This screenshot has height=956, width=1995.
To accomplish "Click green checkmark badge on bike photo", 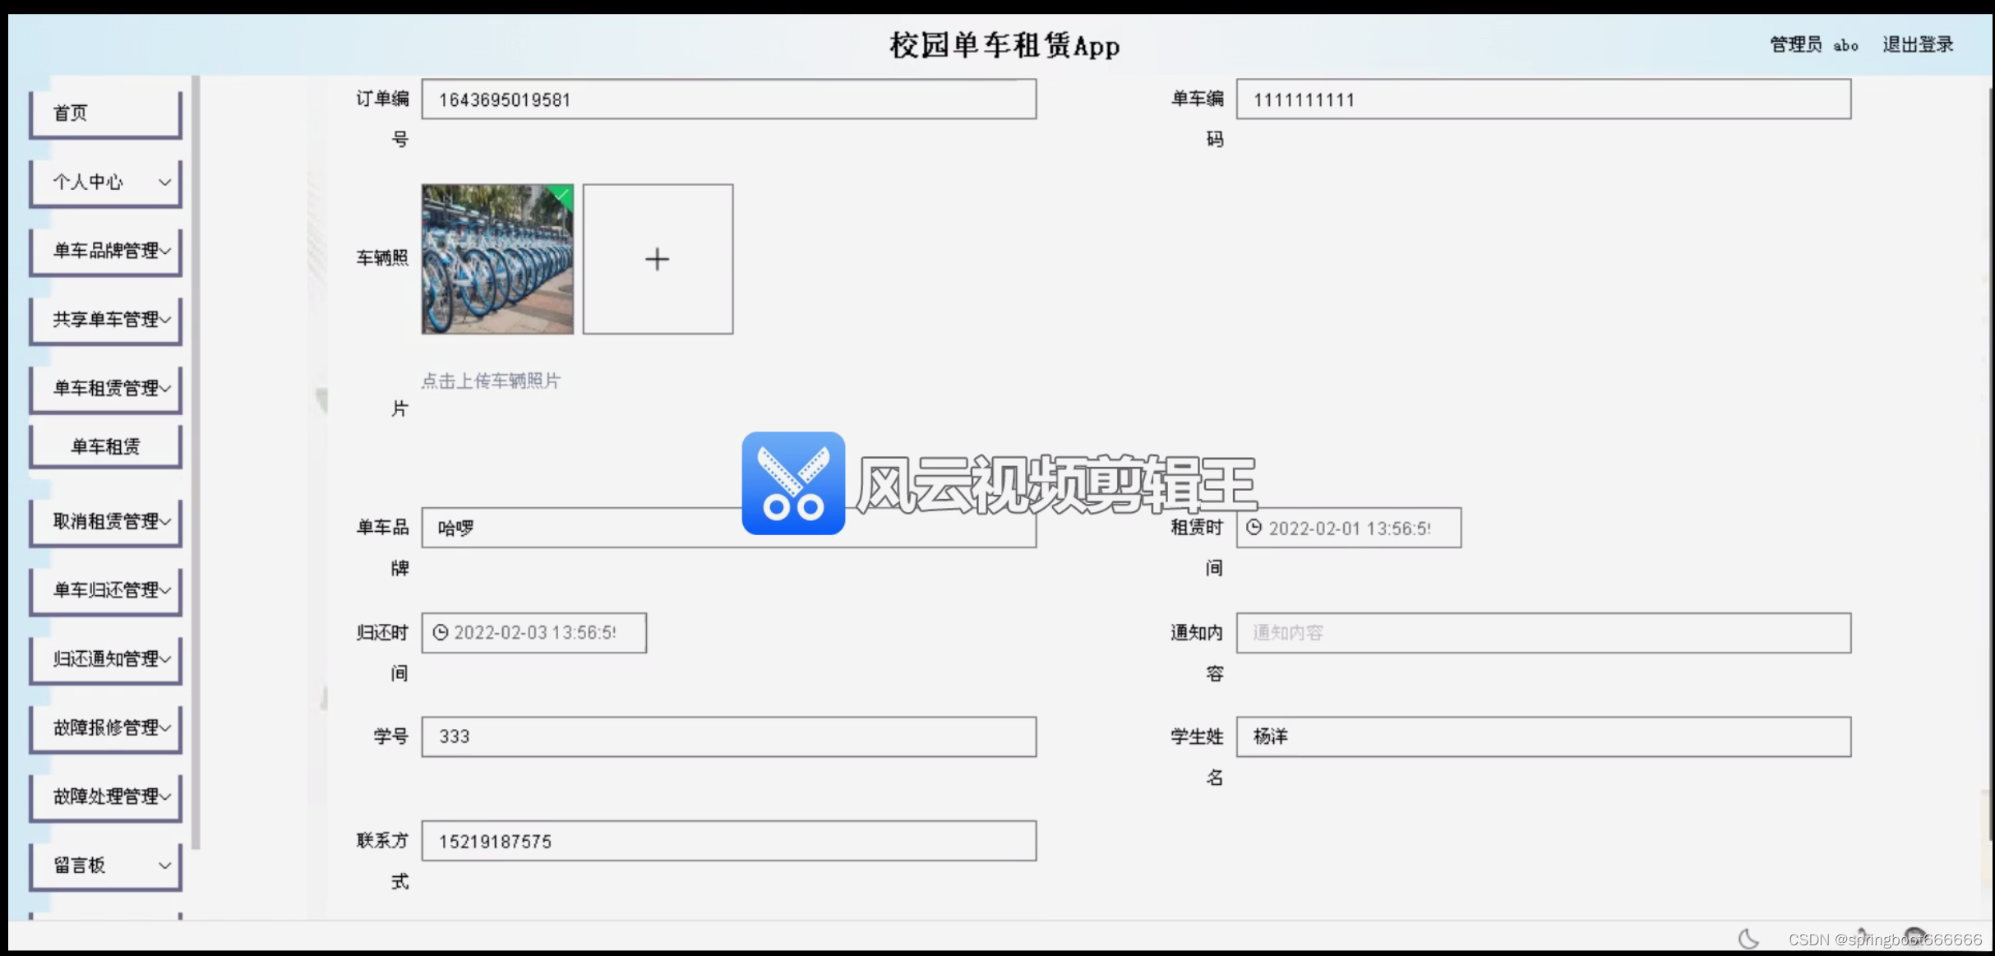I will [x=562, y=195].
